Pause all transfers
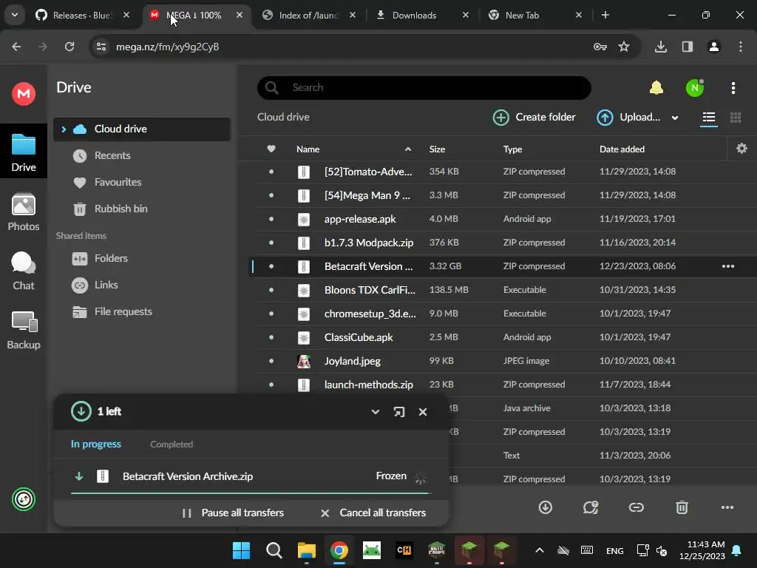Screen dimensions: 757x568 [x=233, y=513]
